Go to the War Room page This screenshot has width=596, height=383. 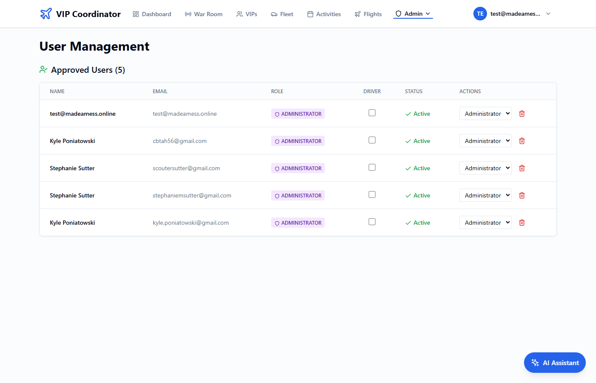coord(203,14)
